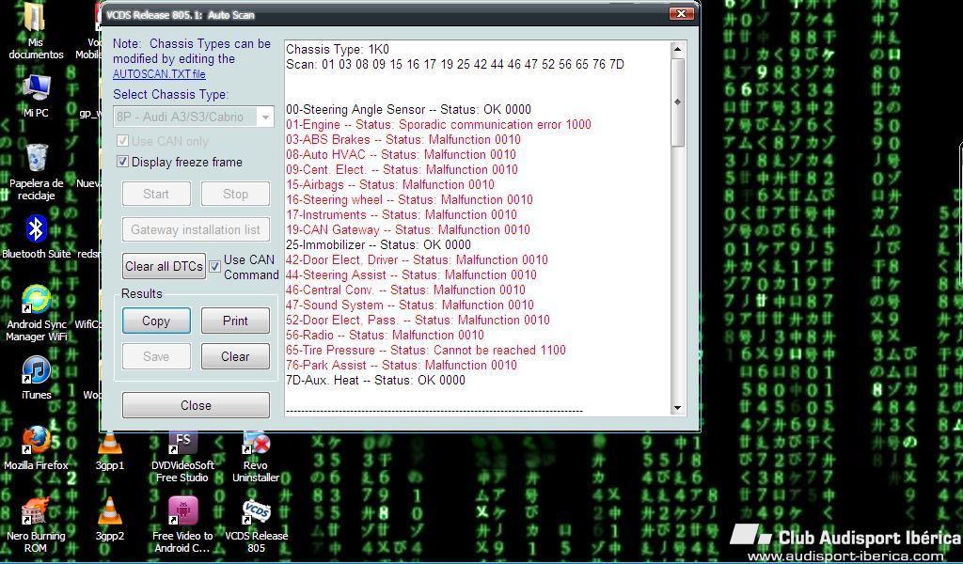Click the '47-Sound System' malfunction line
Image resolution: width=963 pixels, height=564 pixels.
tap(410, 305)
